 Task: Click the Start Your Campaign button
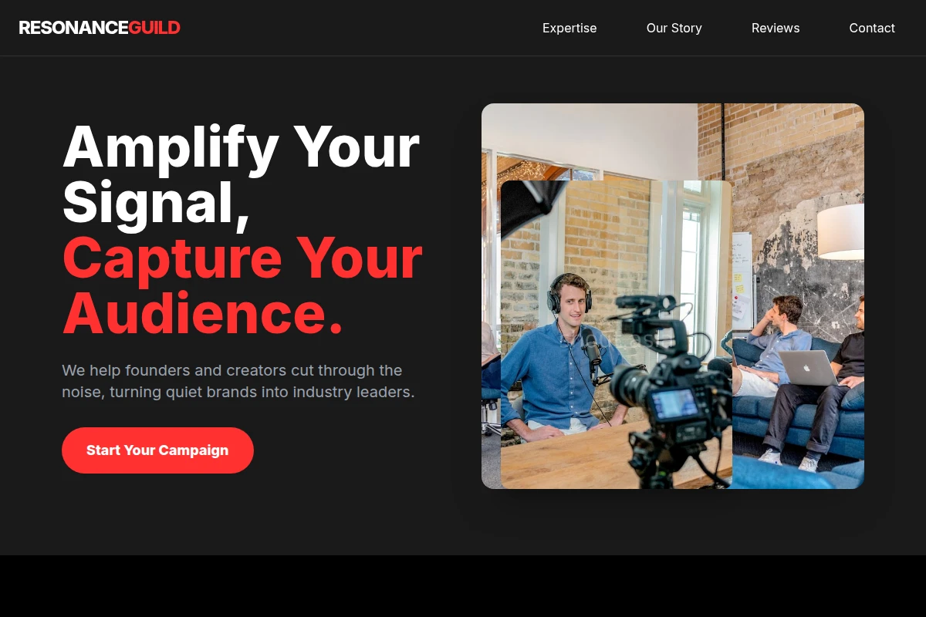(x=157, y=450)
